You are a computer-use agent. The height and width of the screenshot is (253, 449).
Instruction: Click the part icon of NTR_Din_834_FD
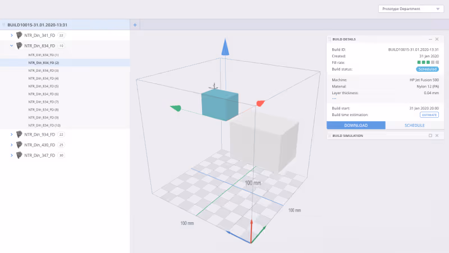pyautogui.click(x=19, y=45)
